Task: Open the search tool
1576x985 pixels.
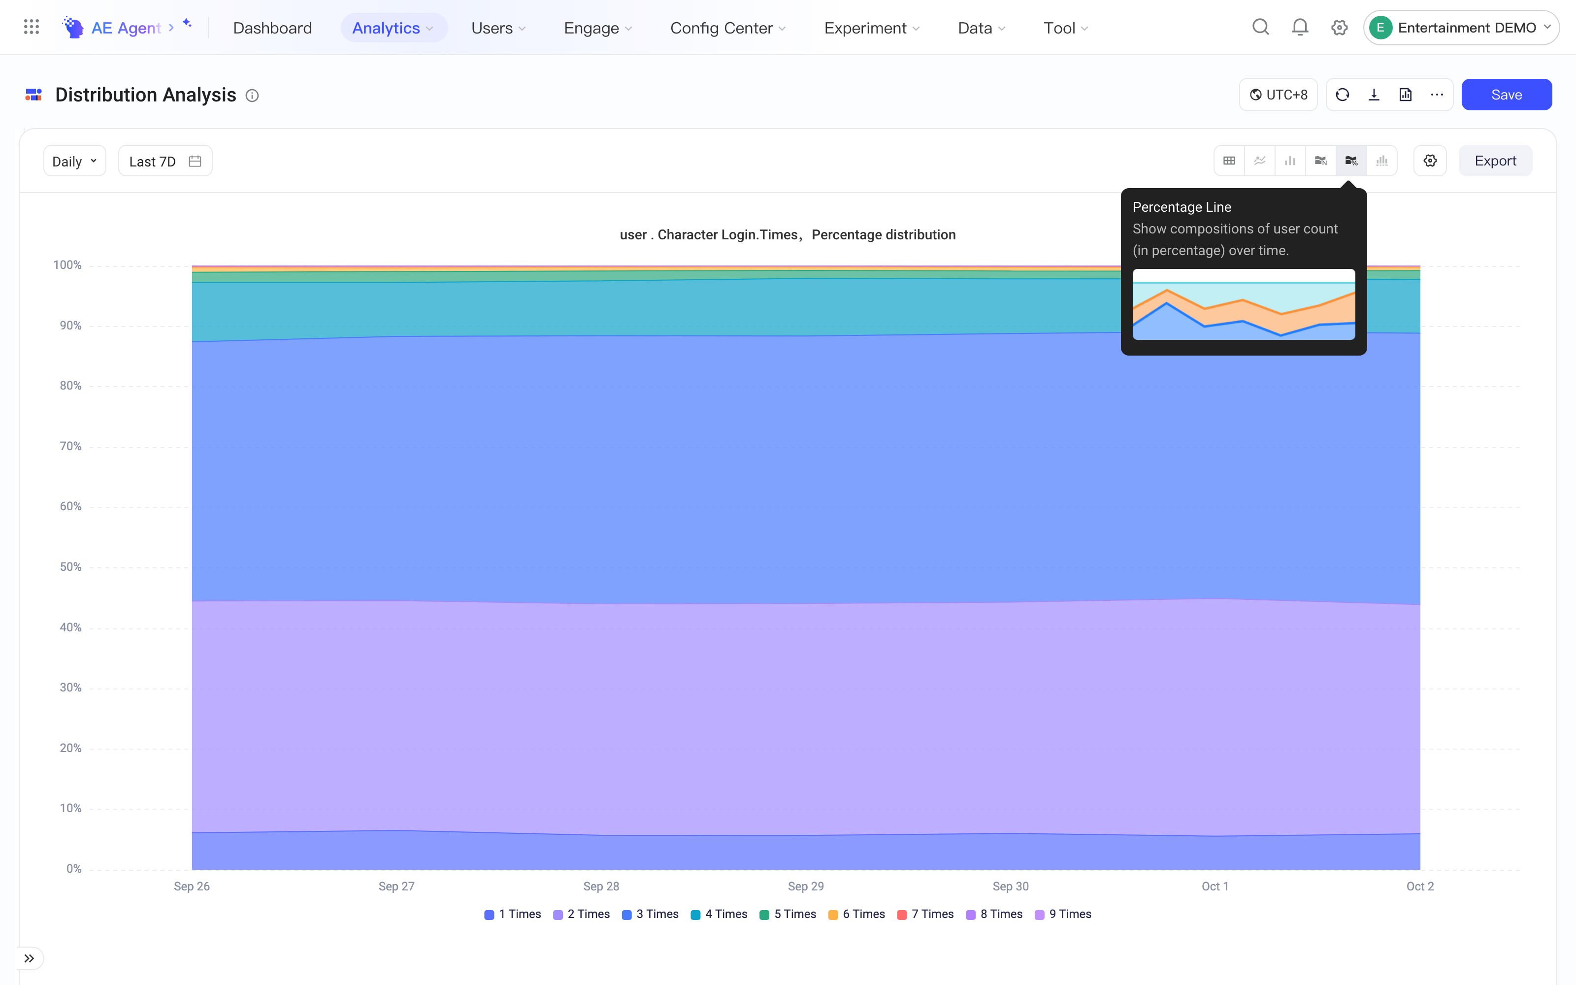Action: tap(1261, 28)
